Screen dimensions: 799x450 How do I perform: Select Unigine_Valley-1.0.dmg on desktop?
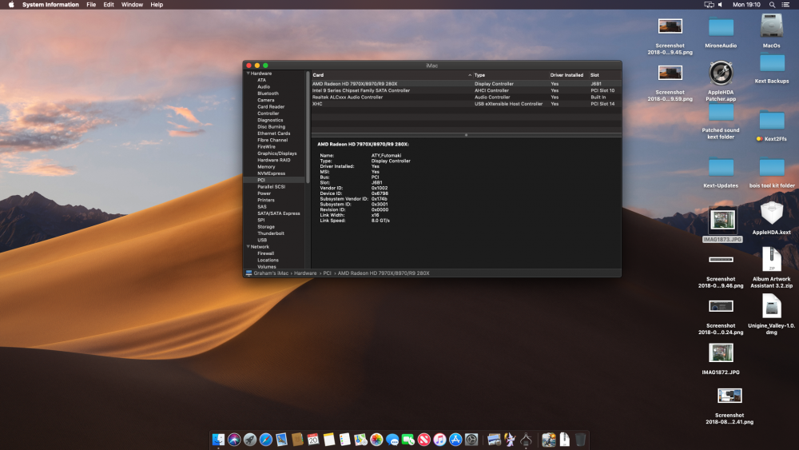772,307
